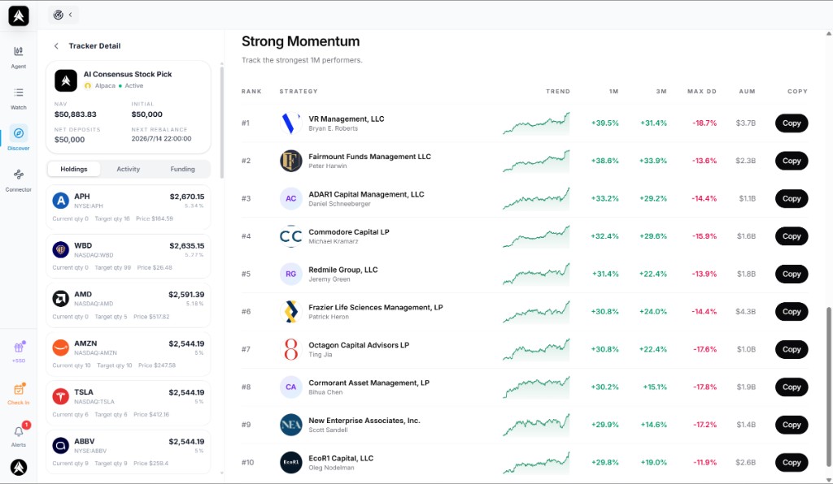Click manager name Bryan E. Roberts

(333, 129)
